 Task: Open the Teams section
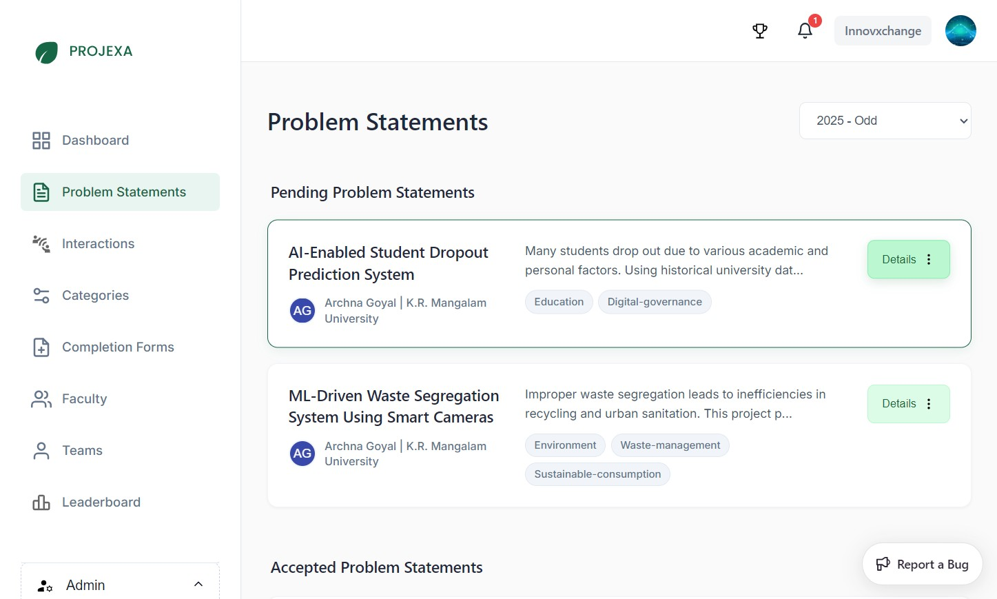coord(41,450)
